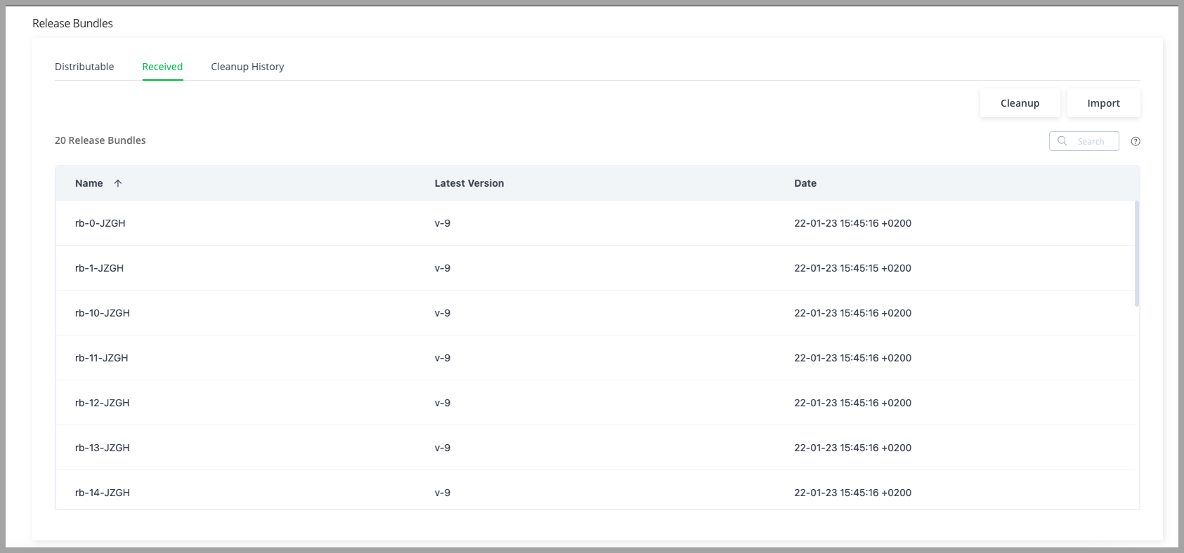Click the Date column header
The width and height of the screenshot is (1184, 553).
[x=805, y=183]
